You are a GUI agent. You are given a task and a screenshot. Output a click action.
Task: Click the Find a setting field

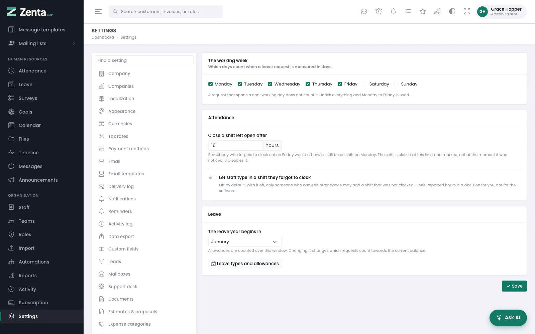click(144, 60)
